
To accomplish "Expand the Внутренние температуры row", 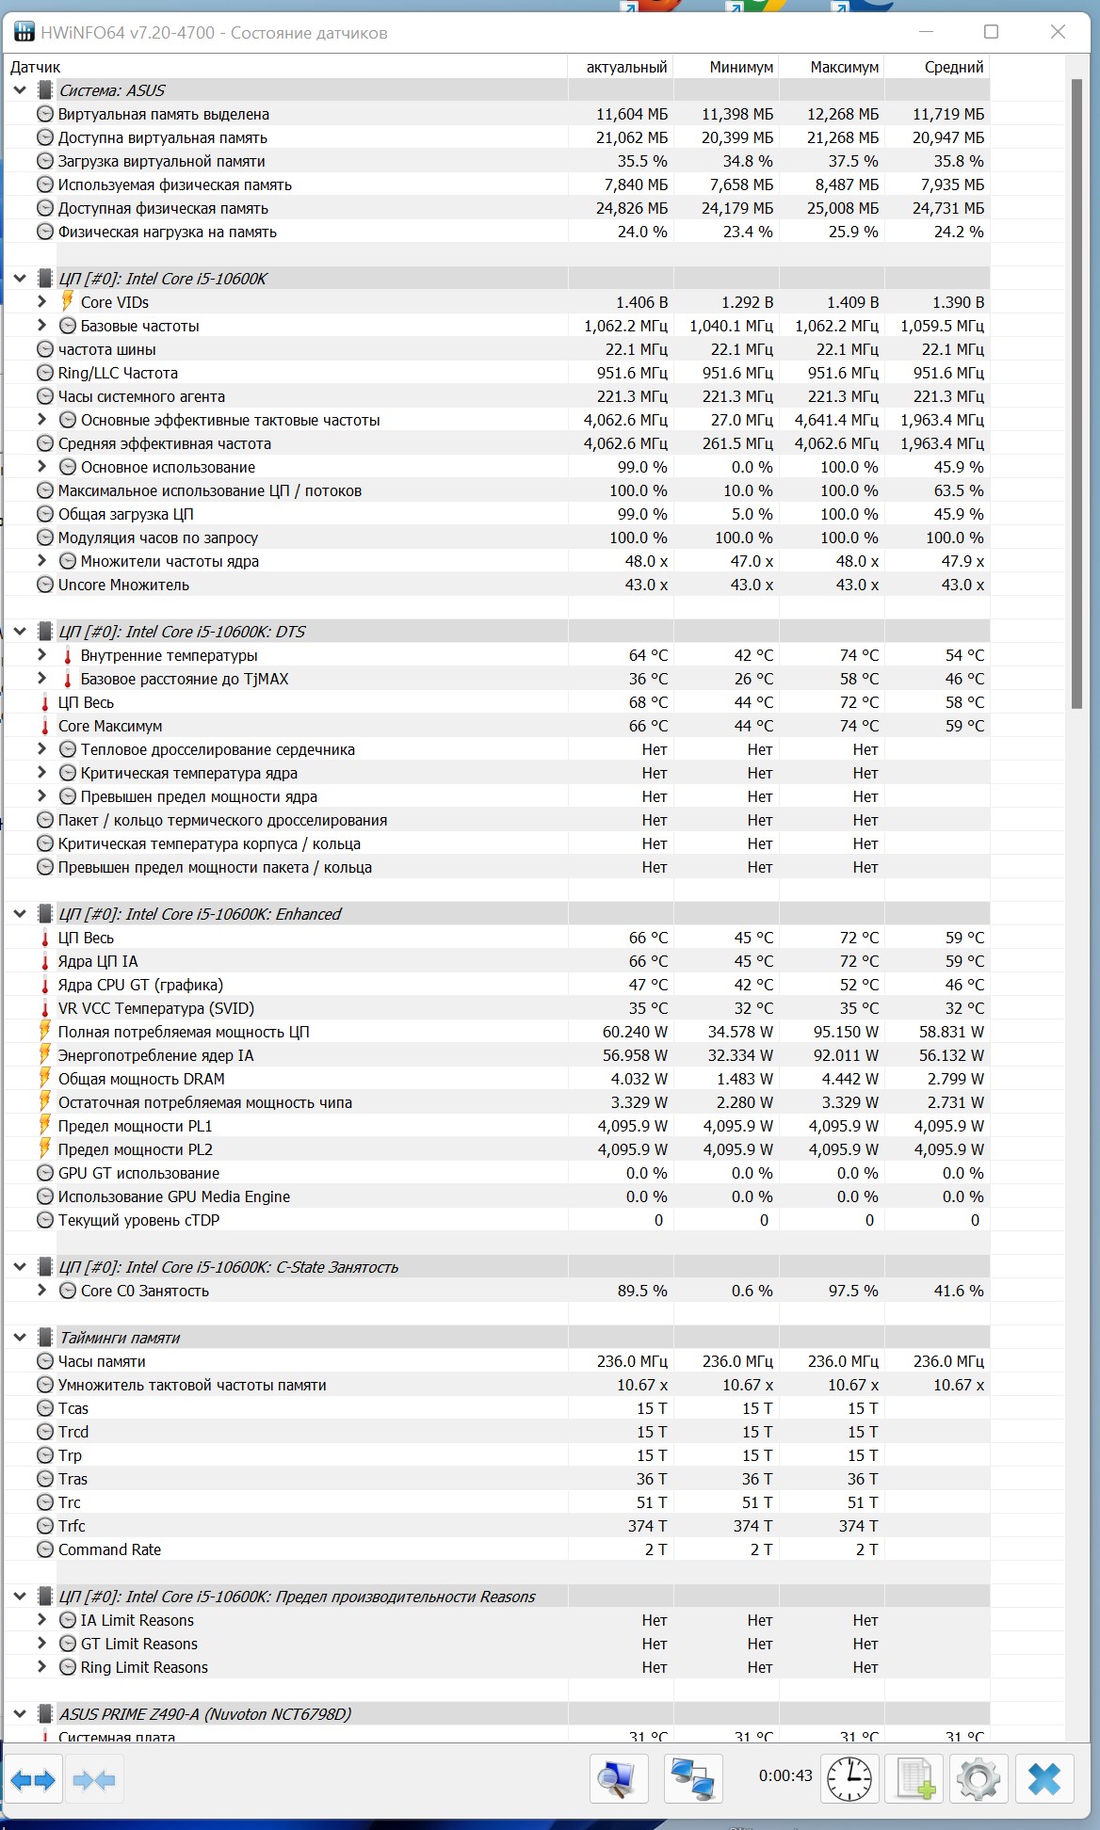I will pyautogui.click(x=41, y=655).
